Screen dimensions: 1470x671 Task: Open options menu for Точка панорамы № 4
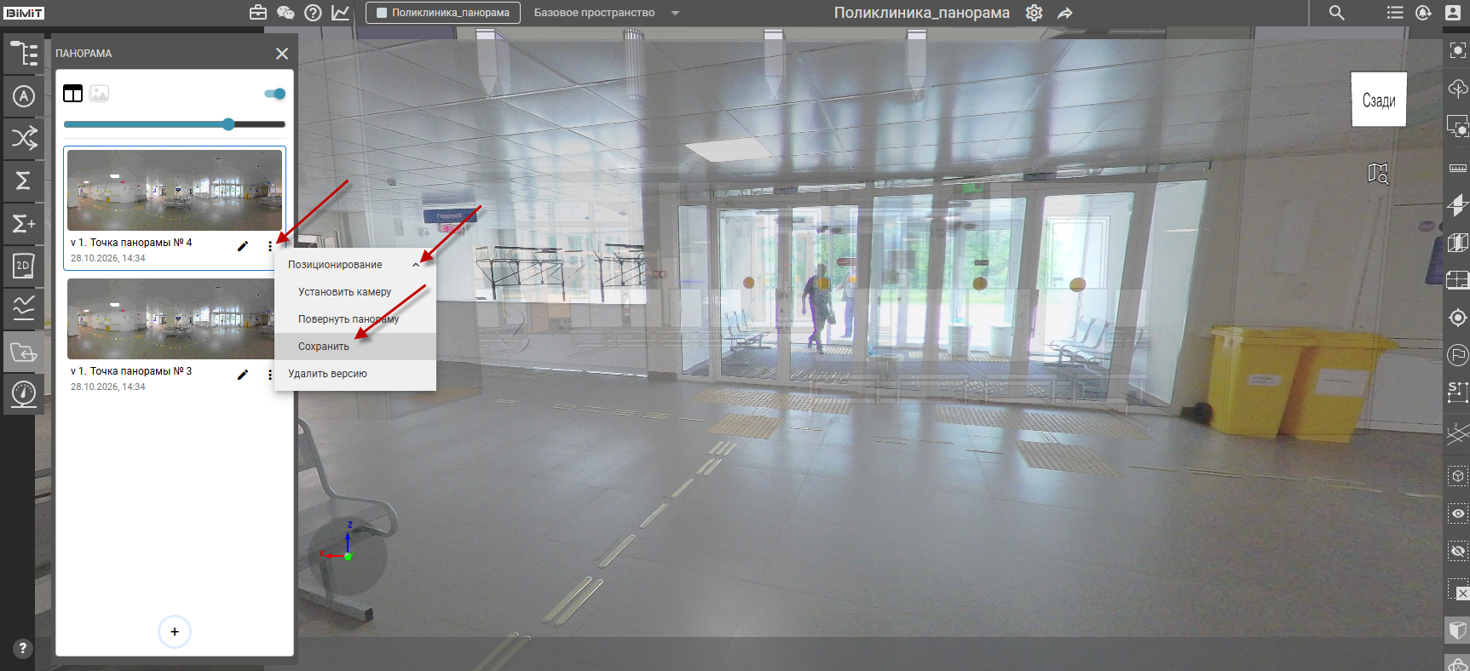tap(270, 246)
